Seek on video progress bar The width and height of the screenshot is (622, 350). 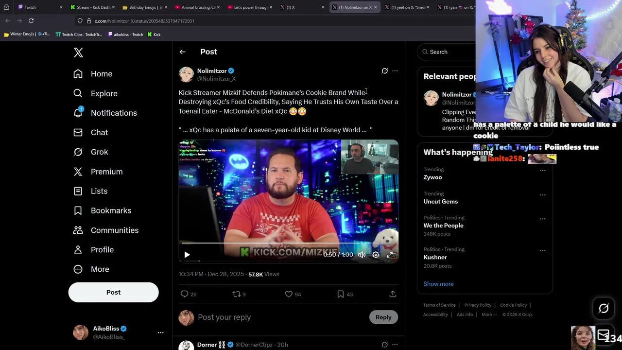point(288,244)
